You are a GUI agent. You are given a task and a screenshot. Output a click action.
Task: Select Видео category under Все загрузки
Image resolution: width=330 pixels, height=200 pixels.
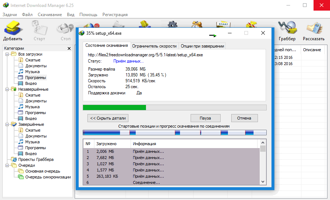click(x=31, y=83)
